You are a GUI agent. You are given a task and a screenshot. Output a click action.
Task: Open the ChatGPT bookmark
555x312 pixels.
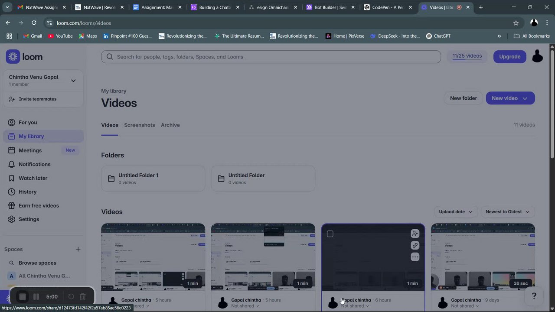point(438,36)
